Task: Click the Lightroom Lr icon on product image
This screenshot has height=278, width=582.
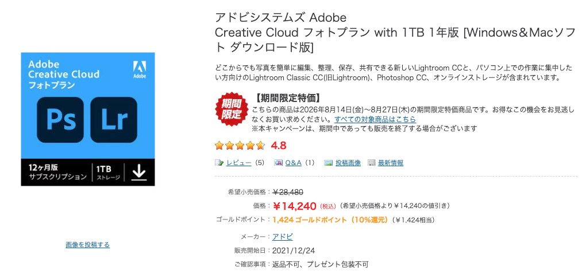Action: (x=114, y=120)
